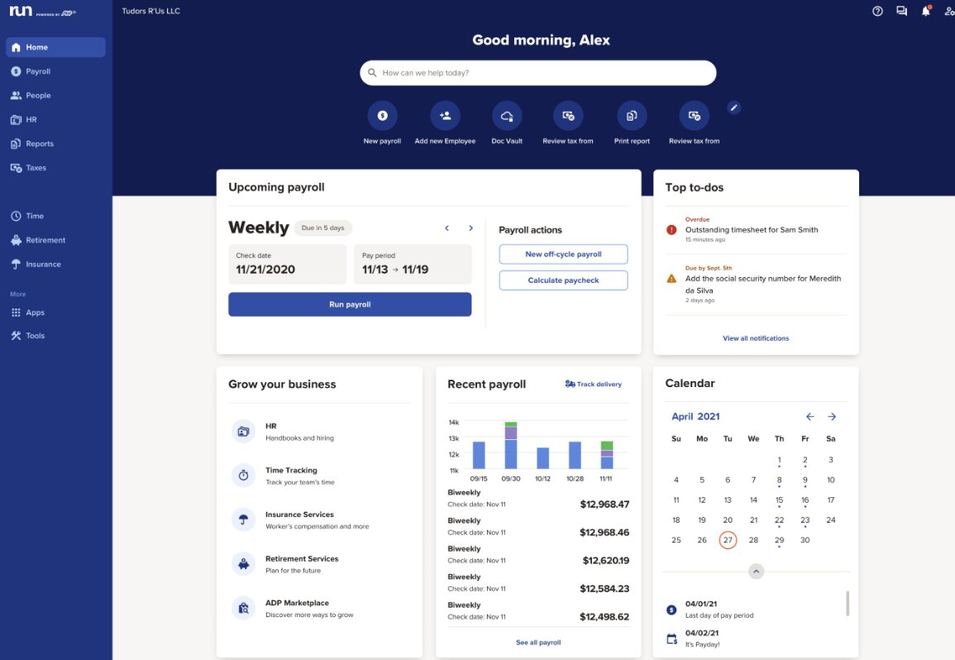Click the calendar events scrollbar
Image resolution: width=955 pixels, height=660 pixels.
847,603
